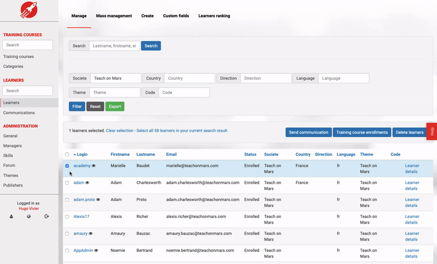This screenshot has height=264, width=437.
Task: Click Send communication button
Action: tap(309, 132)
